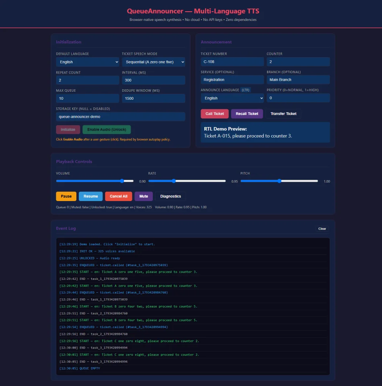Click the Branch field containing Main Branch
Viewport: 382px width, 386px height.
pos(298,80)
